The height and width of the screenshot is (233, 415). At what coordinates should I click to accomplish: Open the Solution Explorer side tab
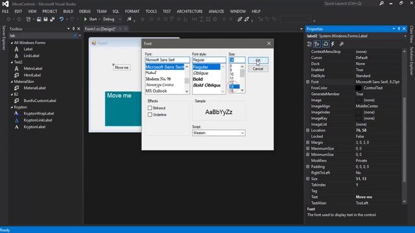tap(412, 61)
